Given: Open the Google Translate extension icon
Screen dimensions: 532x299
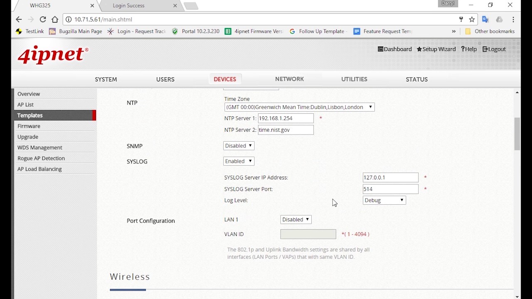Looking at the screenshot, I should [485, 20].
